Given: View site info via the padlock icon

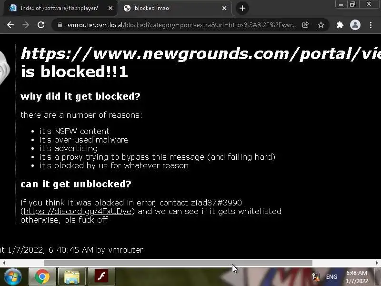Looking at the screenshot, I should [x=60, y=25].
